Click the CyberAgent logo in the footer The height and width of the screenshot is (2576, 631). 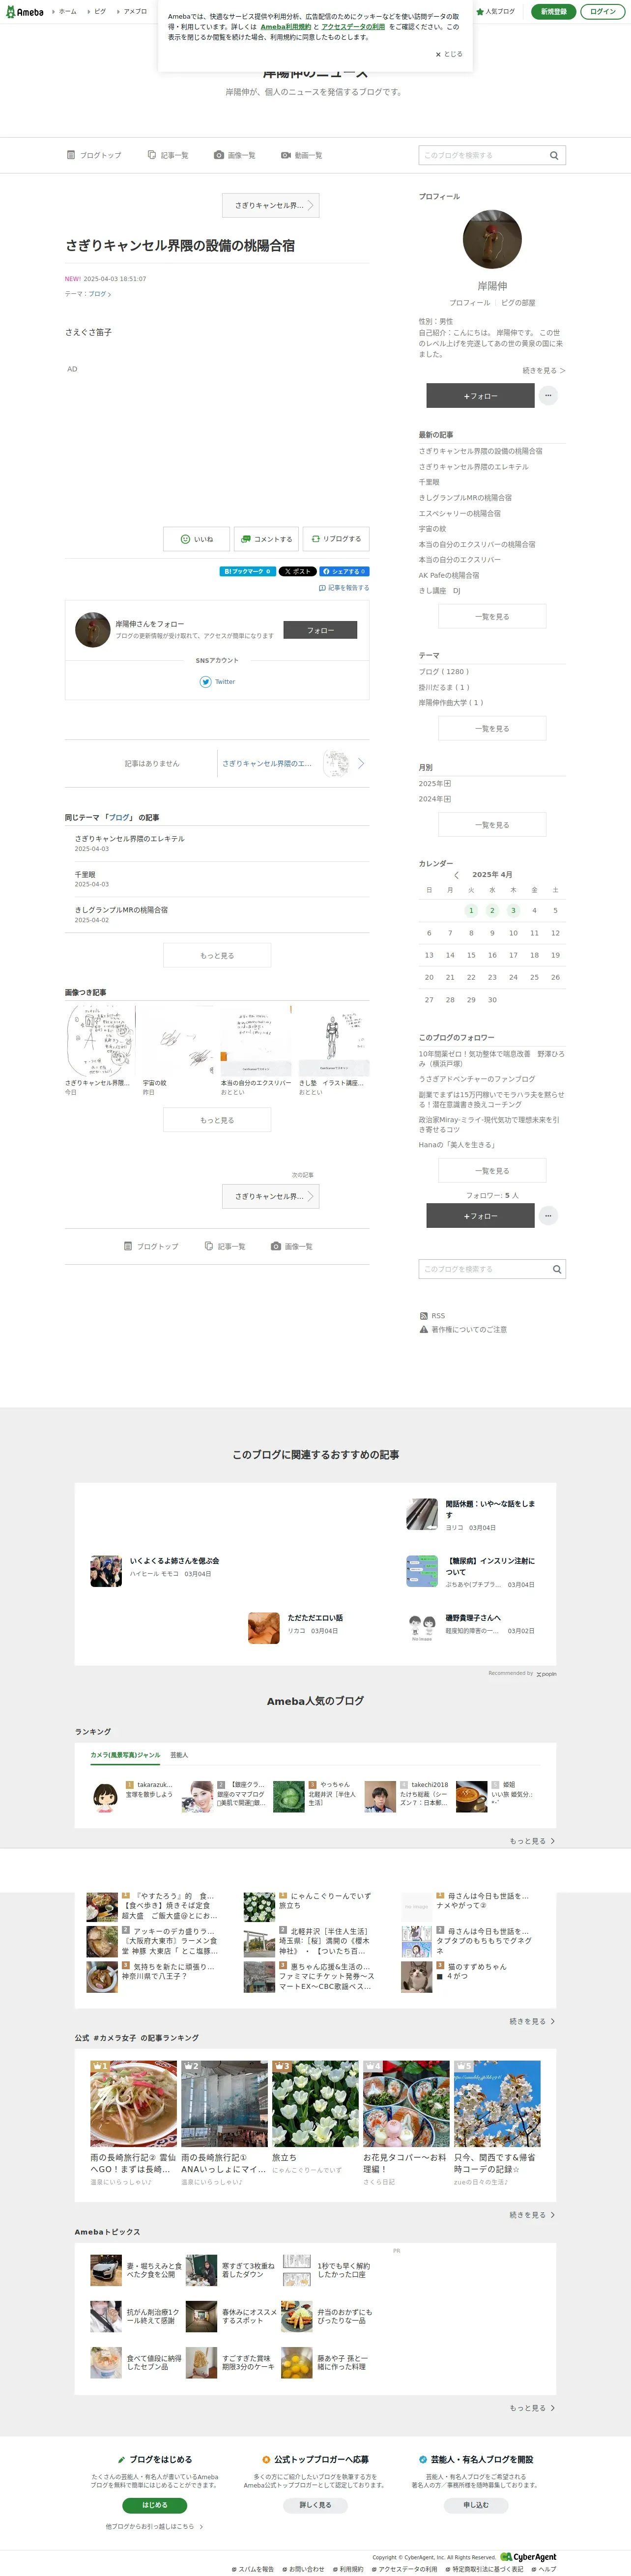[x=529, y=2557]
